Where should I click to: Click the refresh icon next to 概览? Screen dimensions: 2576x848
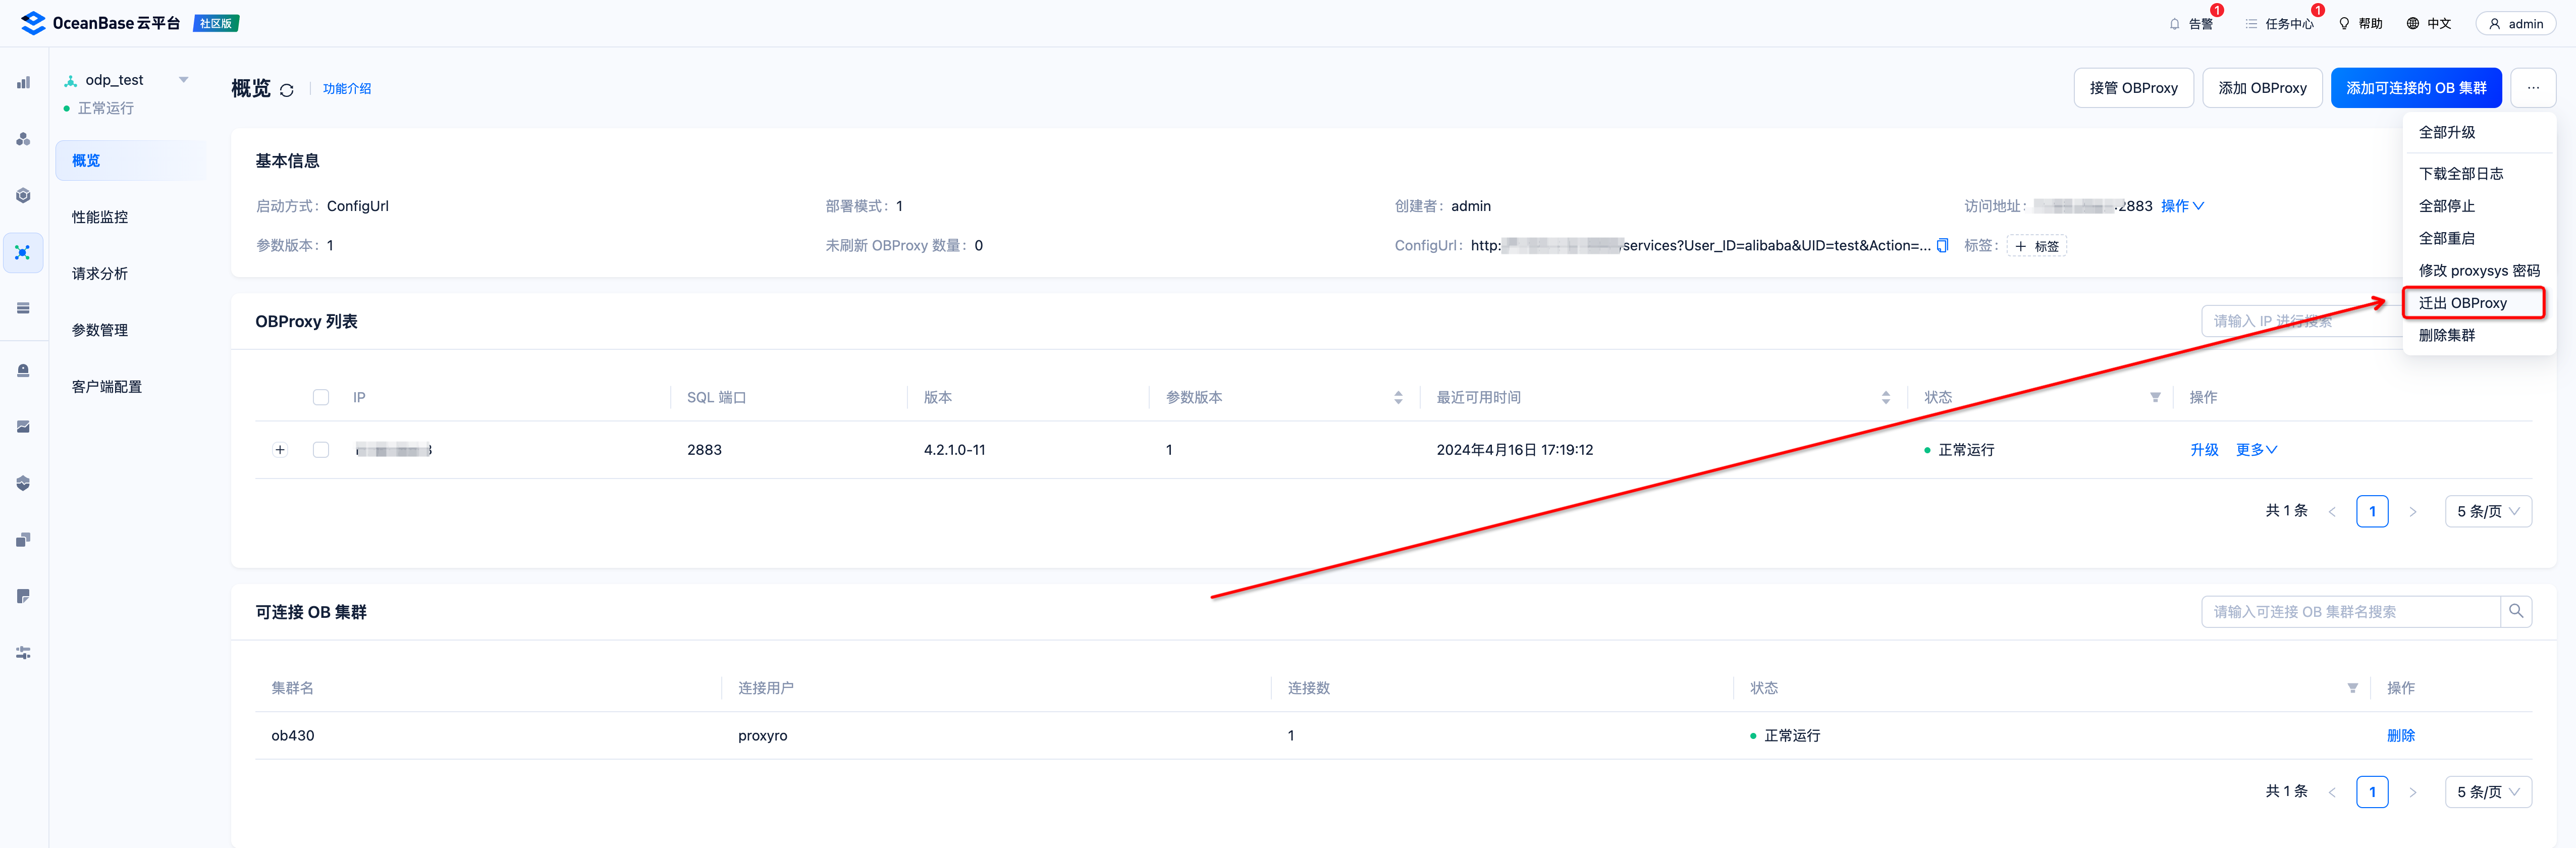[287, 90]
